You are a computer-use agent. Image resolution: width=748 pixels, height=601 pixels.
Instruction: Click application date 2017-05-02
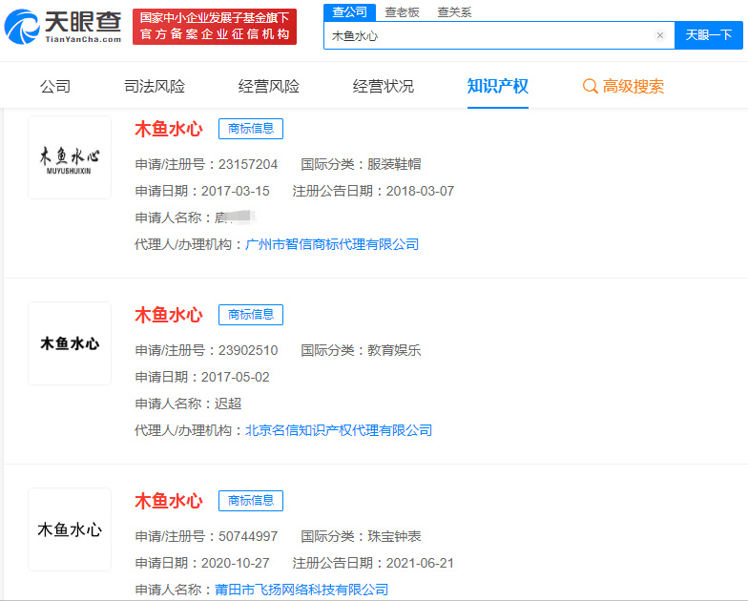[236, 378]
